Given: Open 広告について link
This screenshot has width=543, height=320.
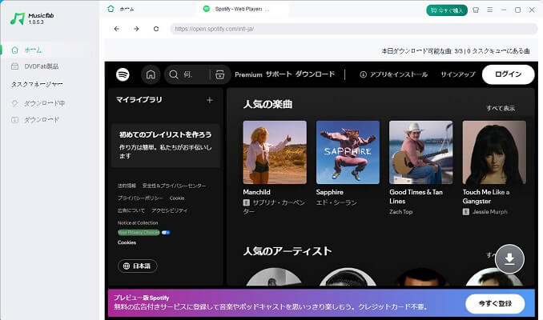Looking at the screenshot, I should (131, 210).
